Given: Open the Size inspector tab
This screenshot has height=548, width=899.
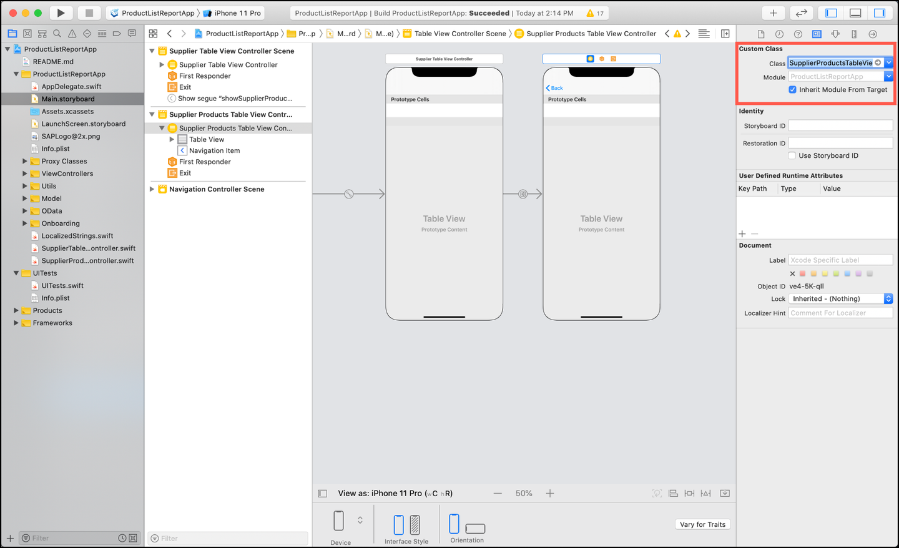Looking at the screenshot, I should click(854, 34).
